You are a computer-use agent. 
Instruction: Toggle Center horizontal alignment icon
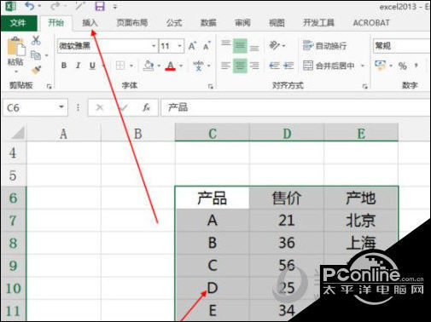click(240, 66)
